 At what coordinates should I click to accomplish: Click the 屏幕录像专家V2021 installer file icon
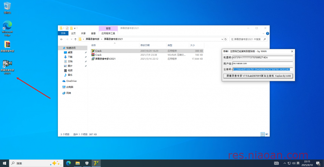click(93, 59)
